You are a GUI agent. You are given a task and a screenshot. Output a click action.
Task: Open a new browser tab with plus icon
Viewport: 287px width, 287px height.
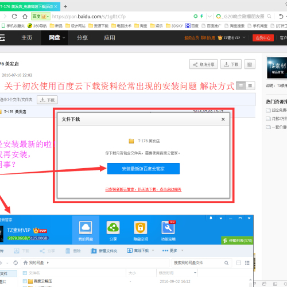(x=65, y=6)
